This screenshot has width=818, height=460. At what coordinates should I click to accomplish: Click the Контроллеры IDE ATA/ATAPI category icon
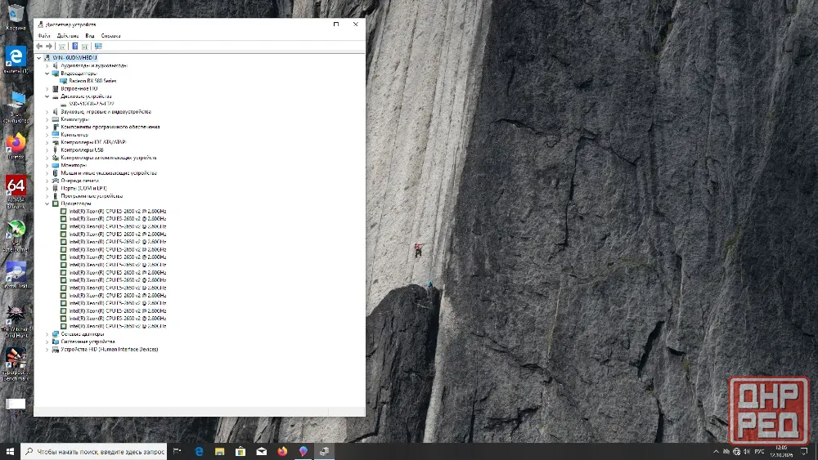[56, 142]
